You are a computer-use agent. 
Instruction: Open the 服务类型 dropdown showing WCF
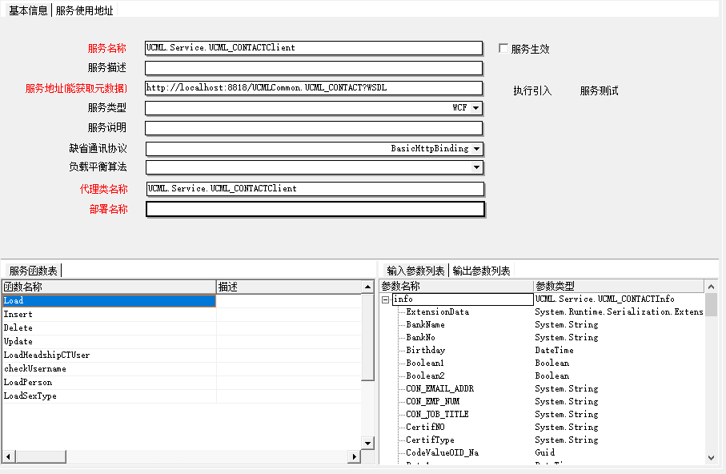click(477, 107)
